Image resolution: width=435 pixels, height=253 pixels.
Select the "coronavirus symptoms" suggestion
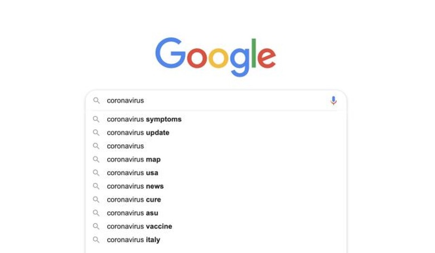(144, 119)
